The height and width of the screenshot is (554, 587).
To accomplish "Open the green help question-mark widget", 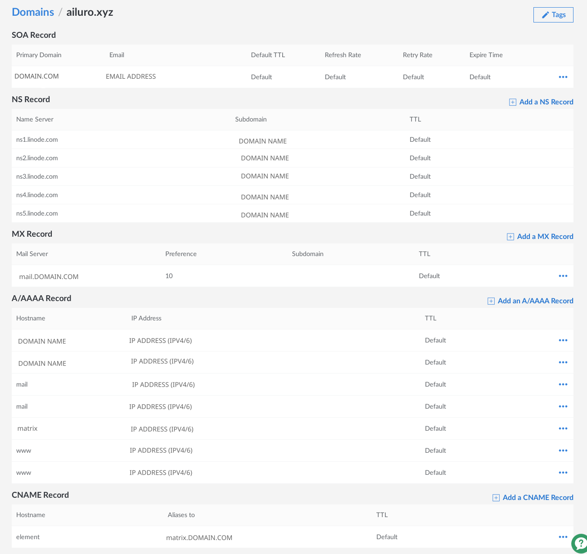I will (580, 544).
